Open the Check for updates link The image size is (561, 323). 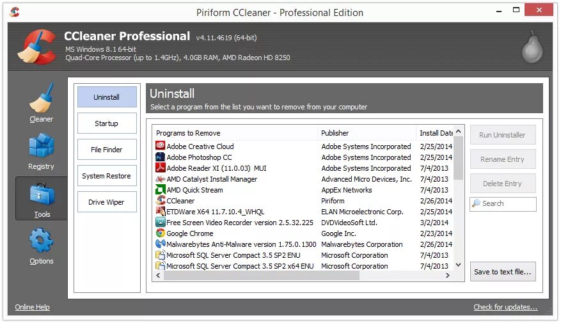click(x=505, y=307)
